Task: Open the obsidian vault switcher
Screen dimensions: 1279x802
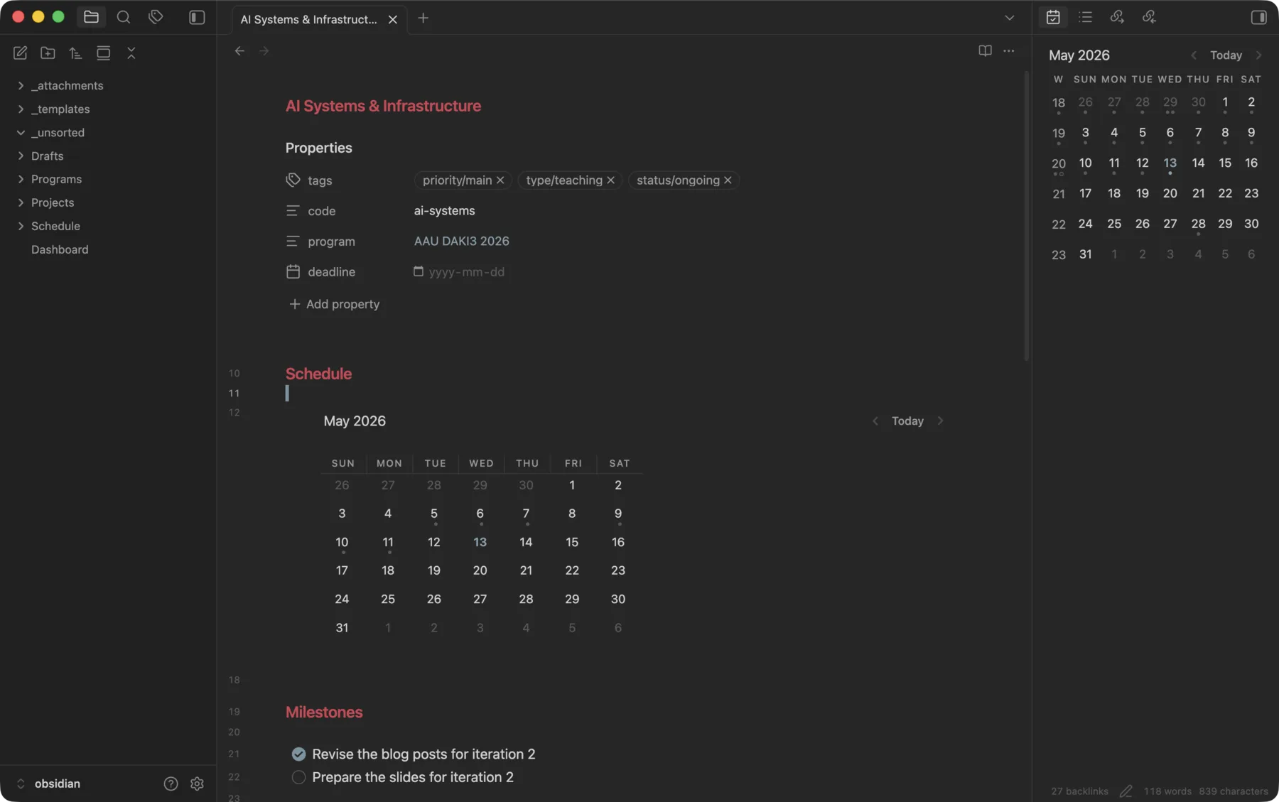Action: [50, 784]
